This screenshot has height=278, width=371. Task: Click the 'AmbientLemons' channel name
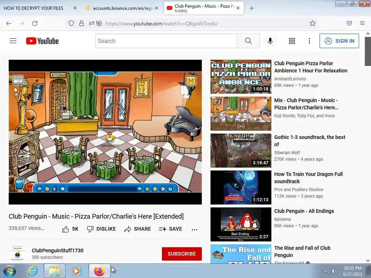point(290,79)
